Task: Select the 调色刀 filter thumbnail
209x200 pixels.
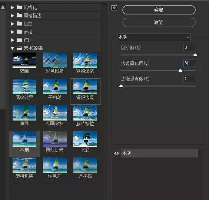Action: (54, 165)
